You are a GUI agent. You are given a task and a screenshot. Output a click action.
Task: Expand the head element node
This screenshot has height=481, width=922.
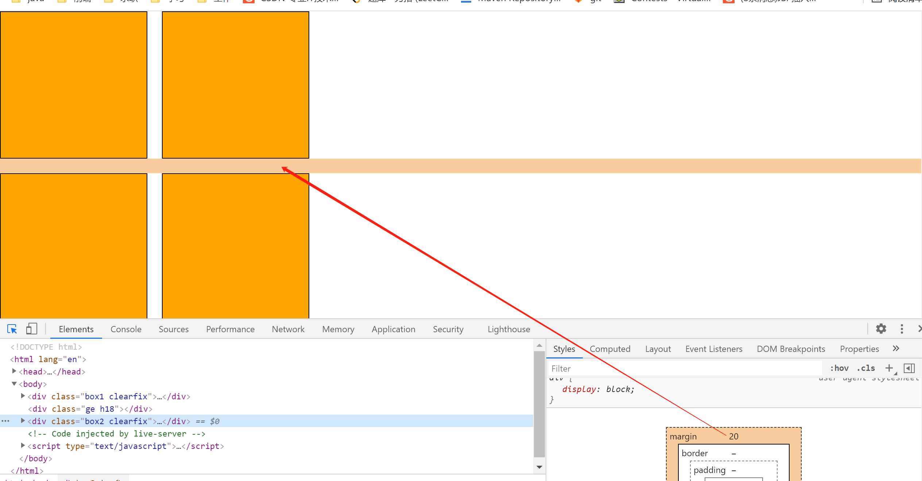[x=14, y=371]
